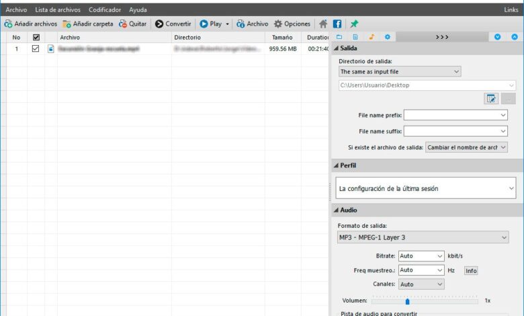Switch to the document tab icon in panel
This screenshot has width=524, height=316.
pos(355,37)
